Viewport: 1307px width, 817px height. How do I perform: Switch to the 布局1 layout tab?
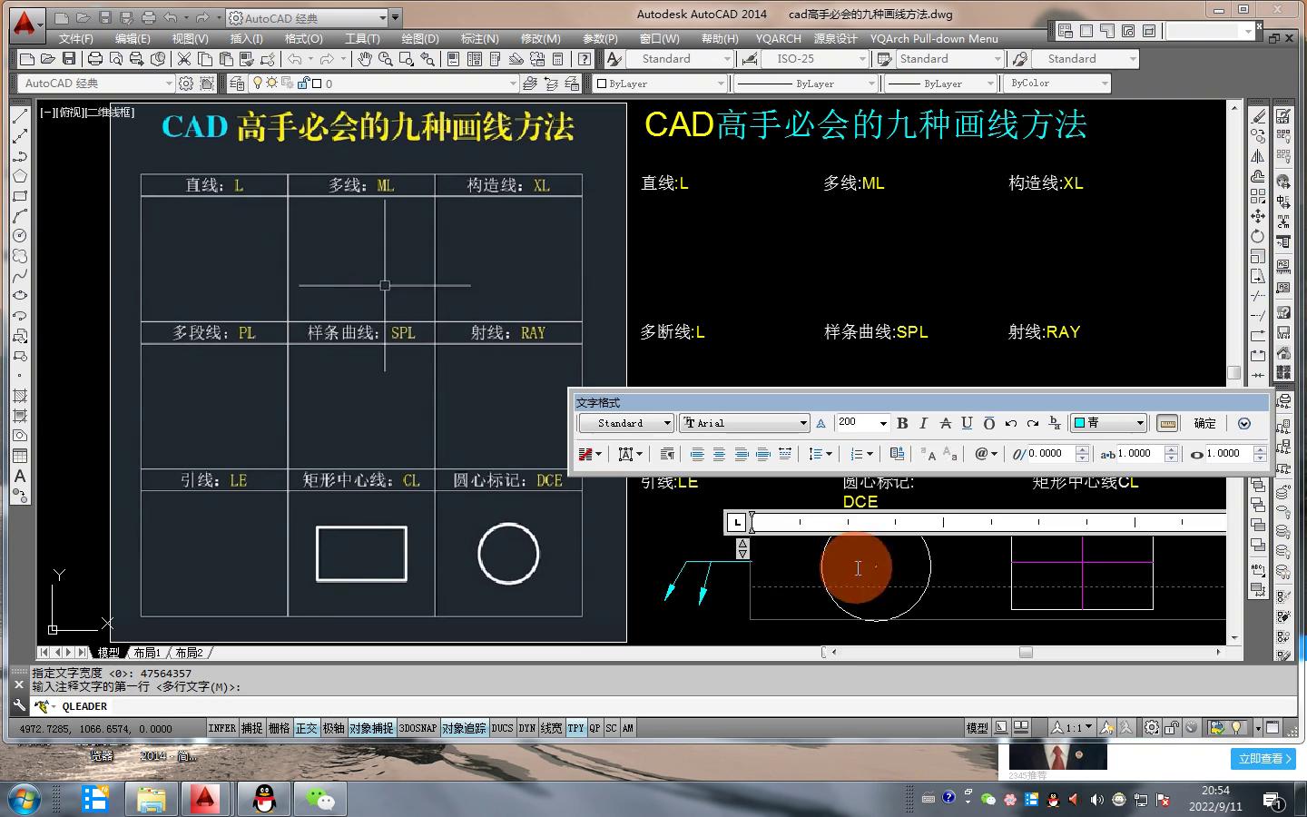tap(146, 652)
